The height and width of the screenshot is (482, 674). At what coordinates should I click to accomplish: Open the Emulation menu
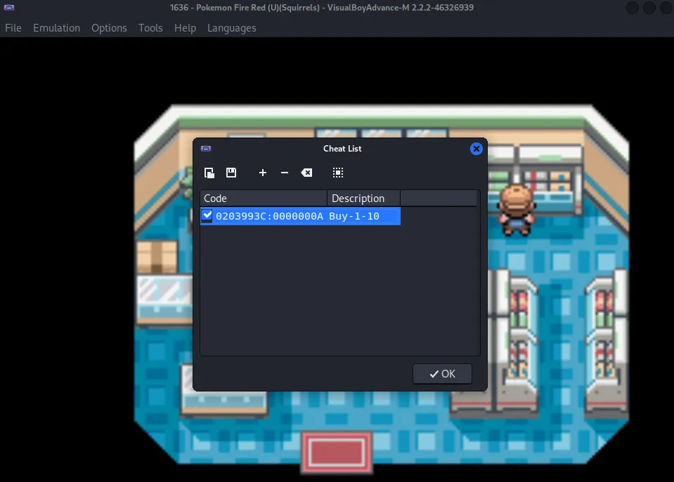pos(56,28)
